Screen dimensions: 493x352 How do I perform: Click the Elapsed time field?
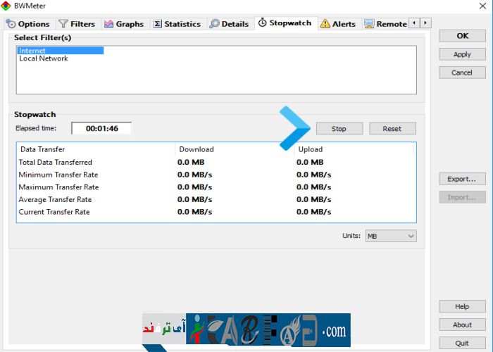coord(101,129)
